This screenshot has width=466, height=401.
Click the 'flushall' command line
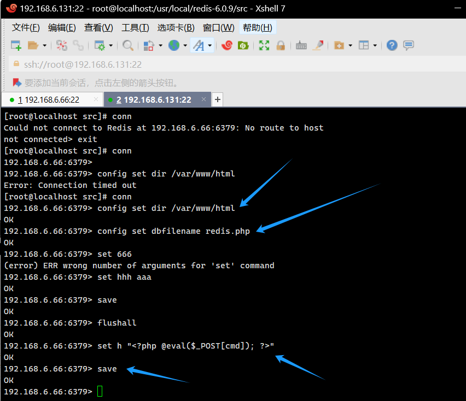(x=70, y=323)
